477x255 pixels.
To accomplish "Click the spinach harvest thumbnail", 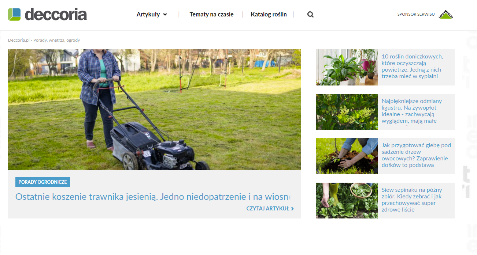I will pyautogui.click(x=347, y=201).
